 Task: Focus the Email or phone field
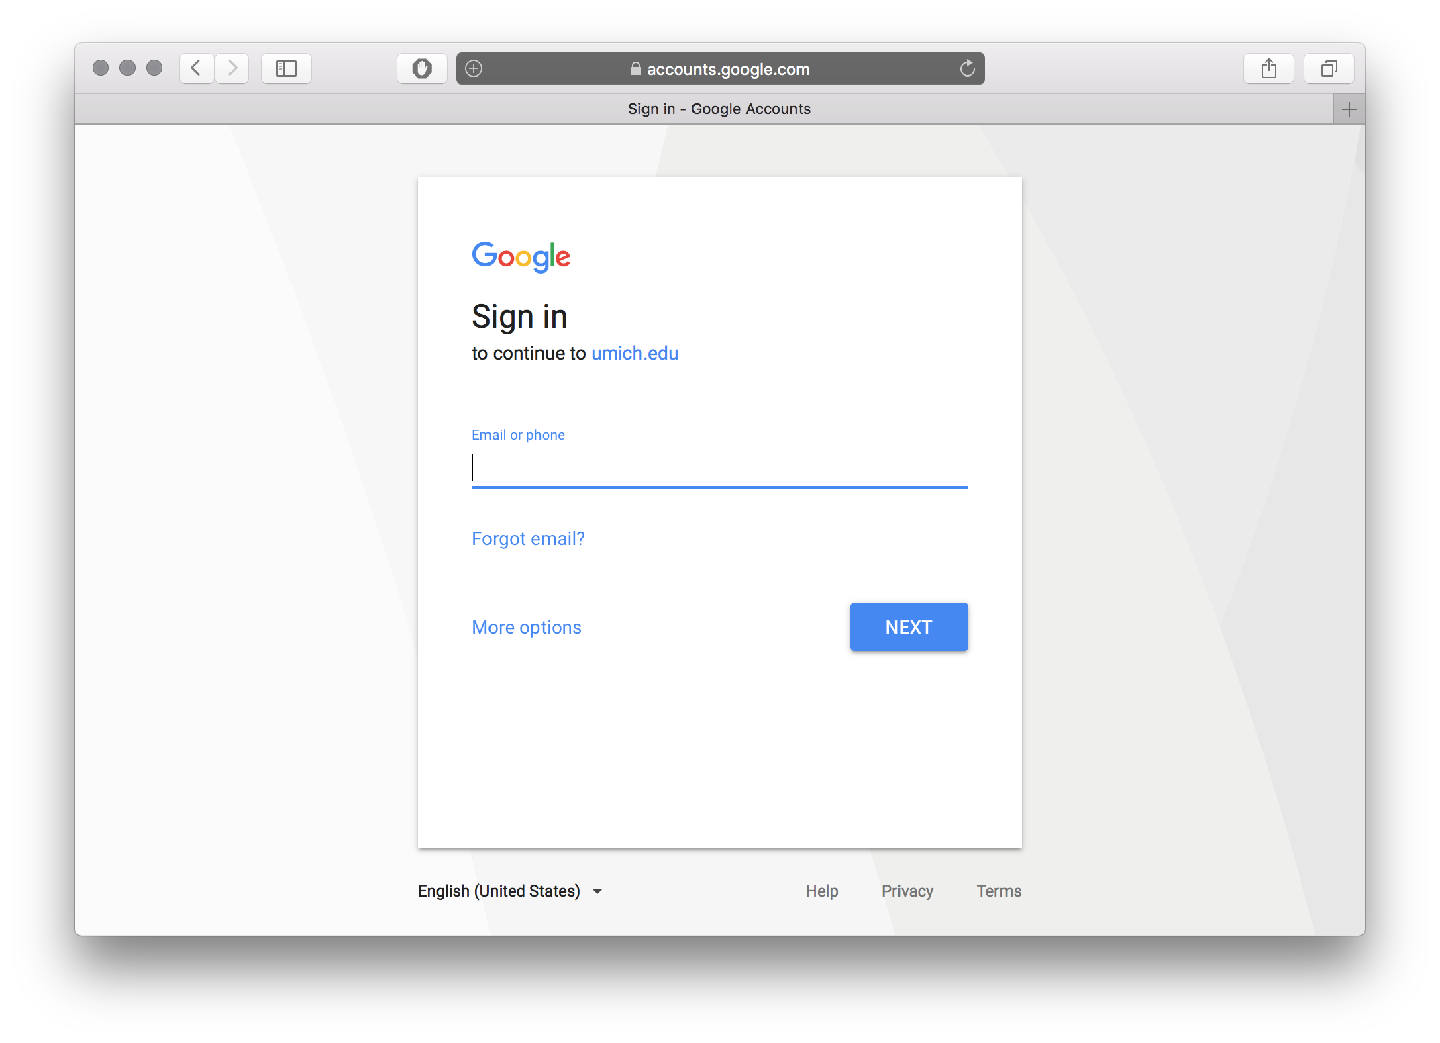tap(719, 467)
